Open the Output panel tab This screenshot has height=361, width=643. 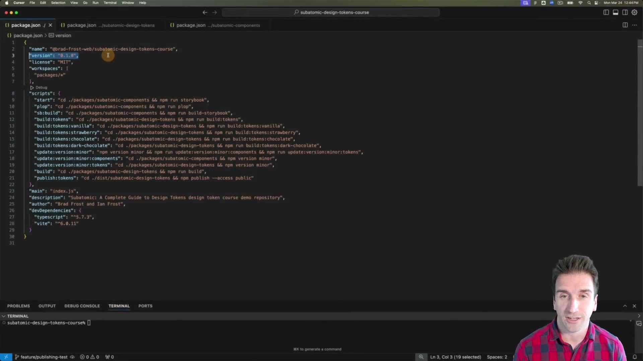[47, 306]
